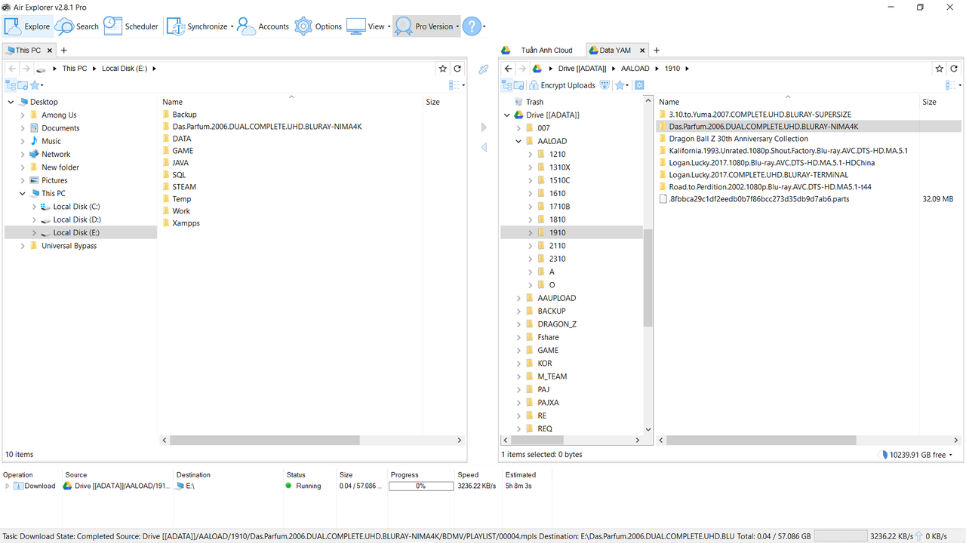Expand the DRAGON_Z folder node
The height and width of the screenshot is (543, 966).
tap(518, 324)
